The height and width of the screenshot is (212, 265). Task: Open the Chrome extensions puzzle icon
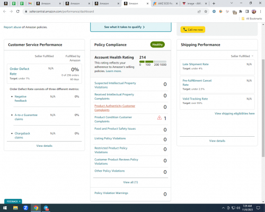pos(241,12)
